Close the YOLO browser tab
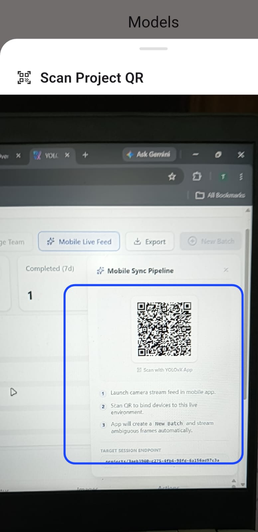The width and height of the screenshot is (258, 532). [67, 155]
